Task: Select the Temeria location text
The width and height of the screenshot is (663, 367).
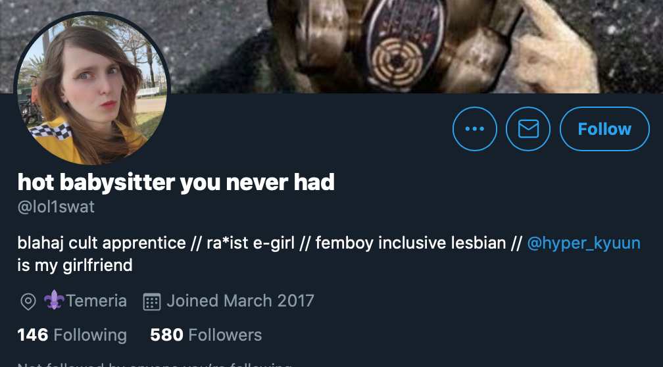Action: pyautogui.click(x=97, y=301)
